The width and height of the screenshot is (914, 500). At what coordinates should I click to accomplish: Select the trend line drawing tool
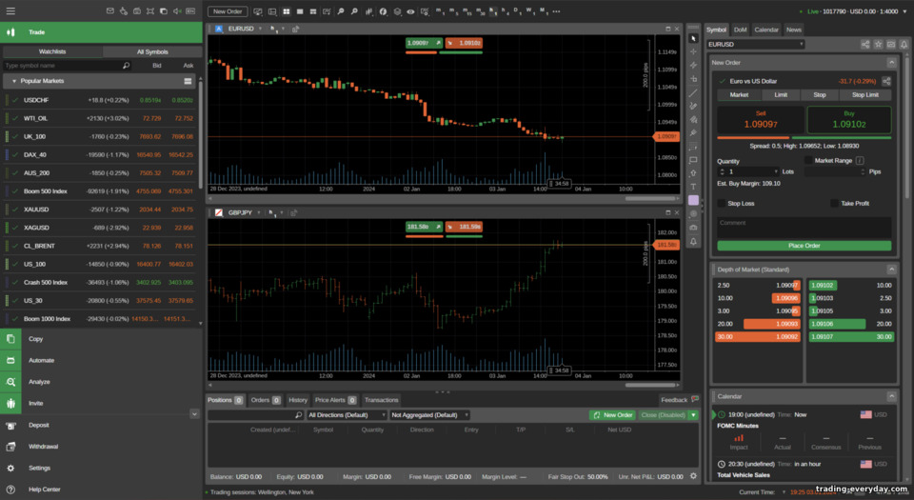(x=693, y=92)
